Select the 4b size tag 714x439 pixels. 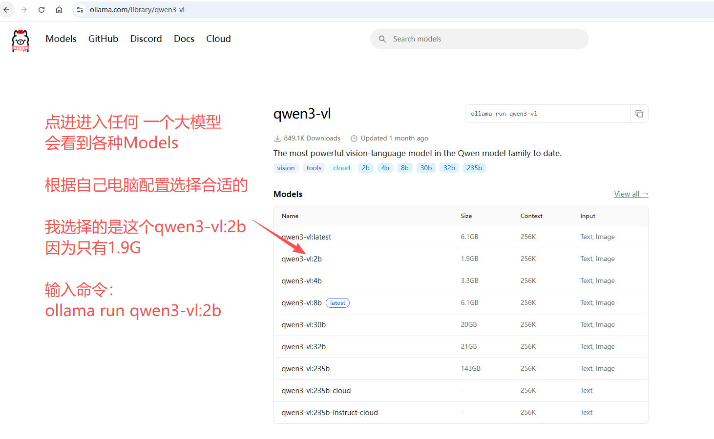click(385, 168)
